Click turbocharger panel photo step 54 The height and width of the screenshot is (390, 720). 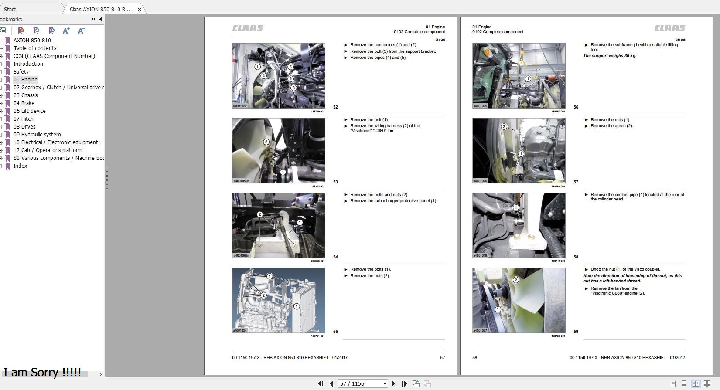(278, 226)
